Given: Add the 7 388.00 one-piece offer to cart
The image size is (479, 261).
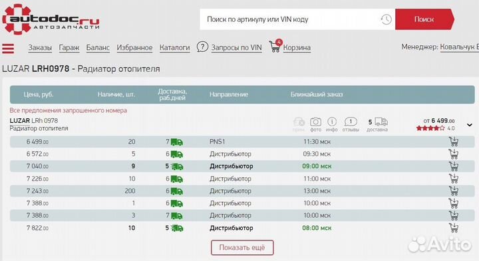Looking at the screenshot, I should tap(454, 203).
